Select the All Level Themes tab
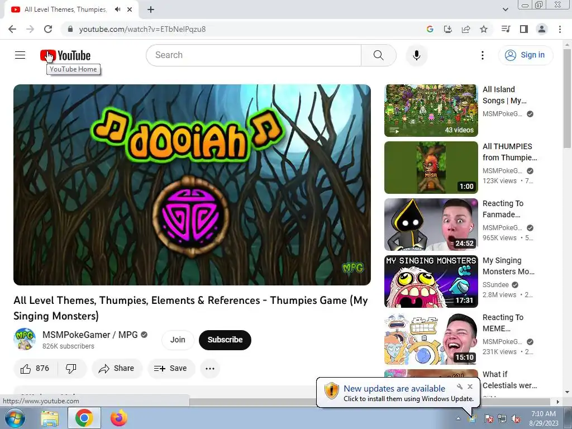 [65, 9]
